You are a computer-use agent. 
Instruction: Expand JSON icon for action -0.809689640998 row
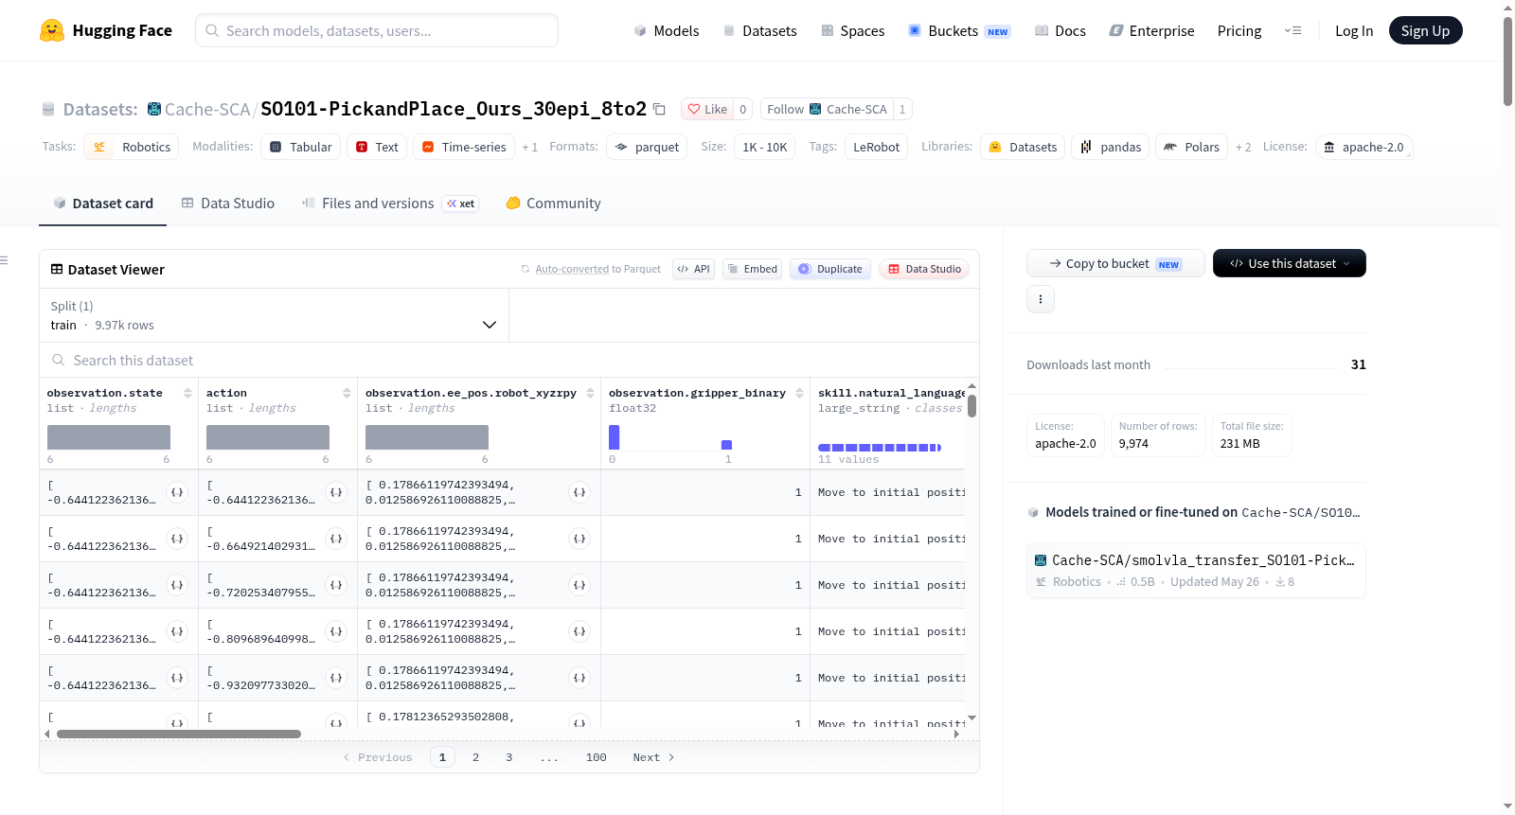(336, 631)
